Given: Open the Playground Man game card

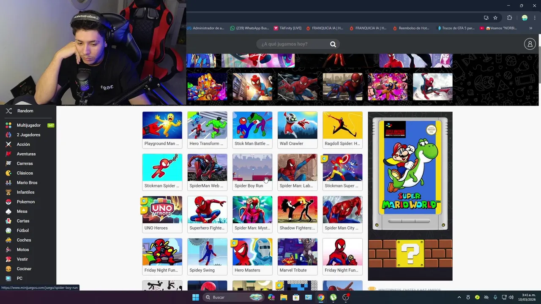Looking at the screenshot, I should [x=162, y=130].
